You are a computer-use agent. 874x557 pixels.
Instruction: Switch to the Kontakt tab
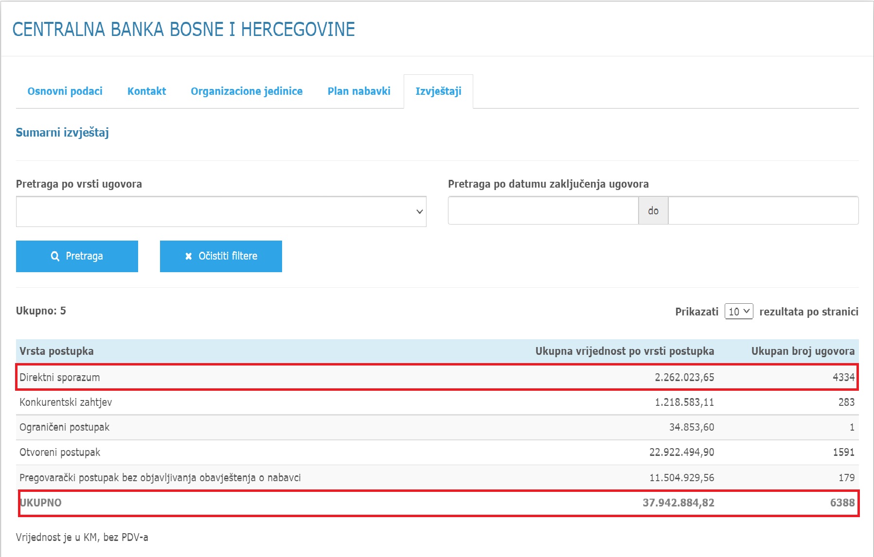[x=146, y=91]
